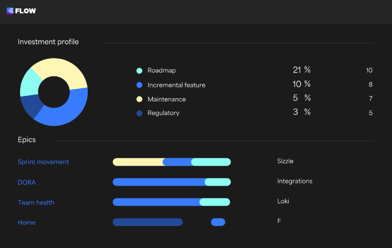The image size is (392, 248).
Task: Click the Roadmap legend dot
Action: (139, 70)
